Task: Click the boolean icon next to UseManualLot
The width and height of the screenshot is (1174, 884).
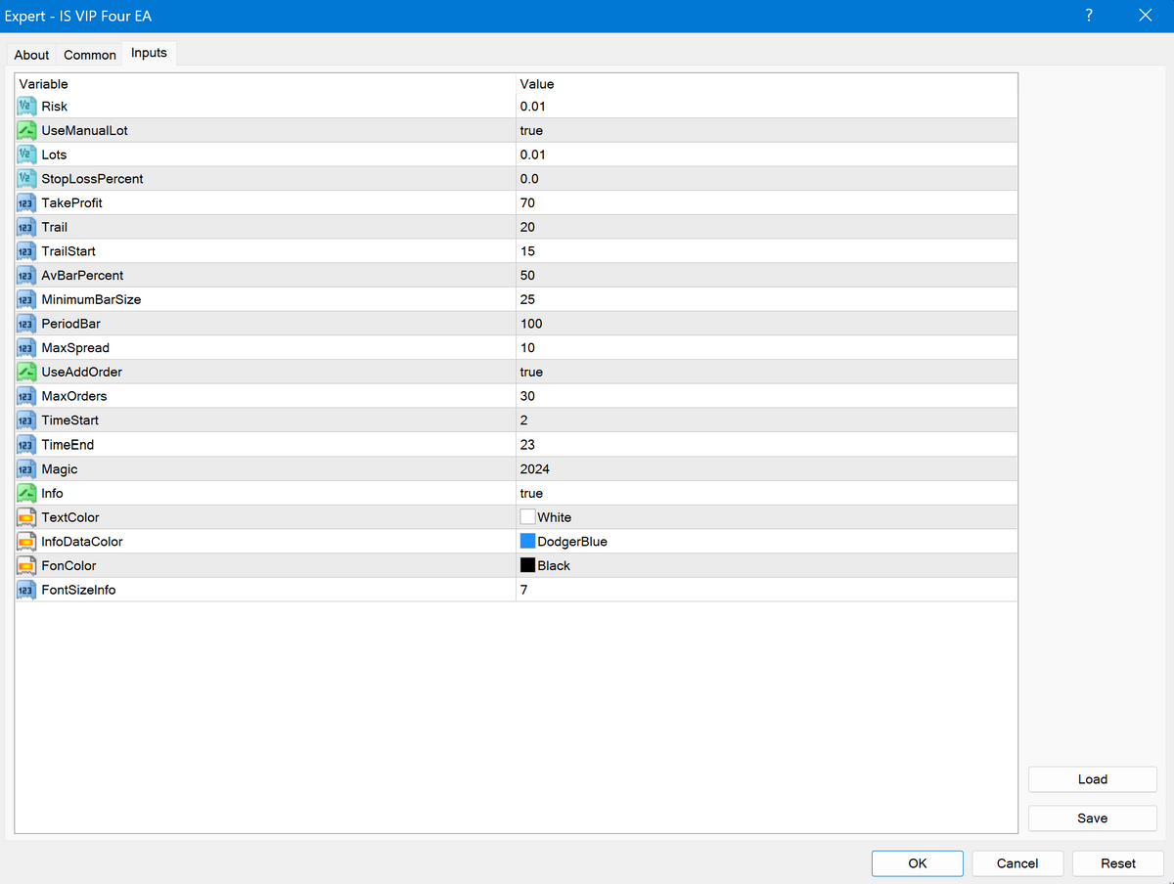Action: 26,130
